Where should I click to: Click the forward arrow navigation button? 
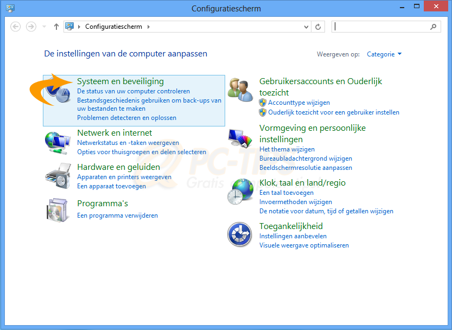click(x=31, y=27)
